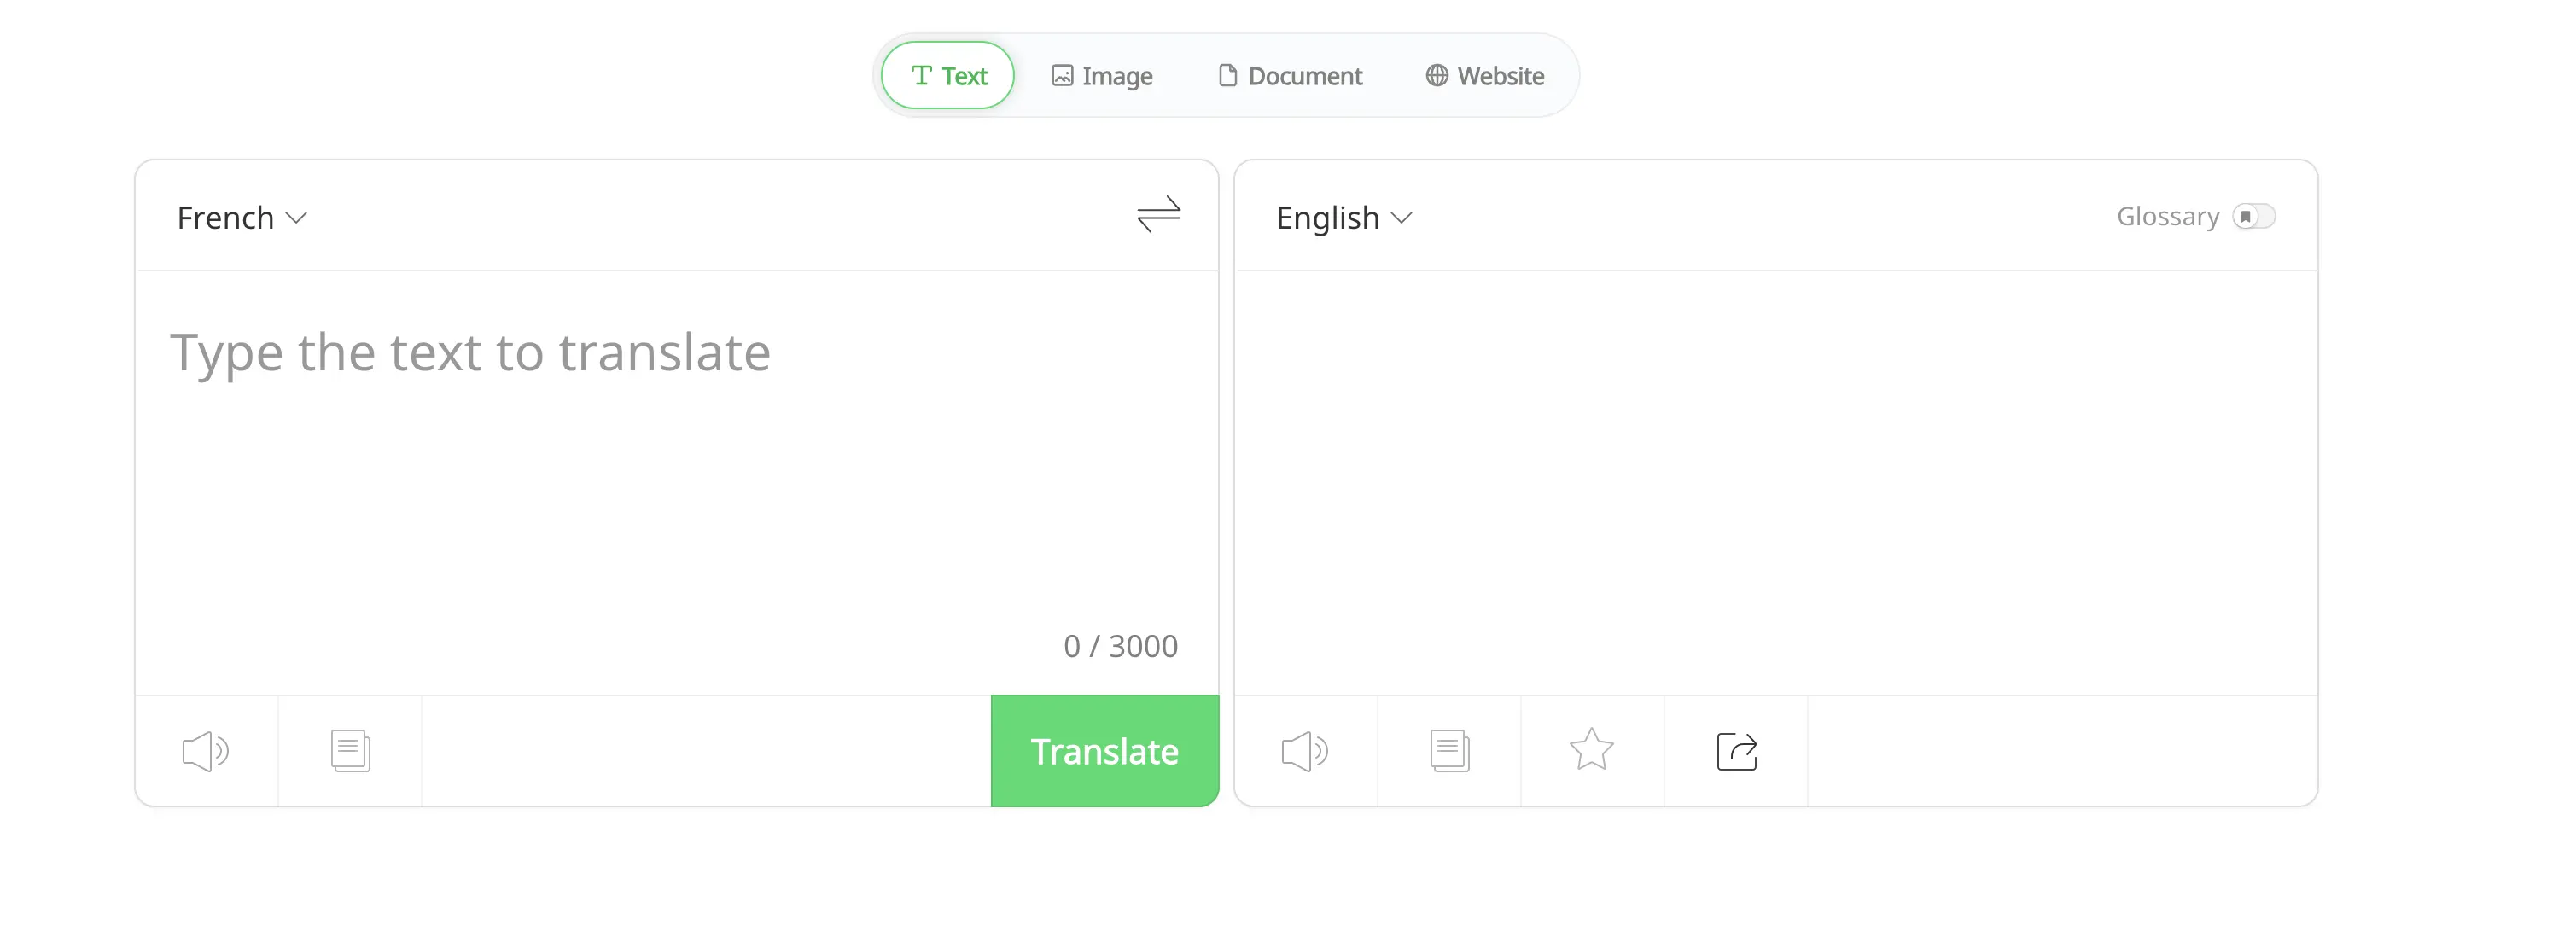Save translation with the star icon

point(1591,749)
